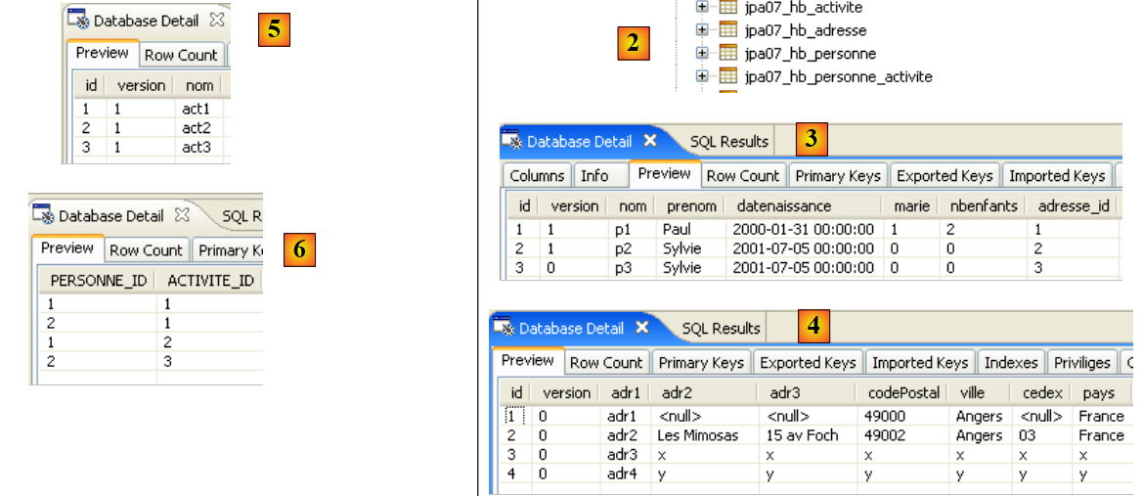This screenshot has height=496, width=1142.
Task: Expand the jpa07_hb_activite tree node
Action: [701, 8]
